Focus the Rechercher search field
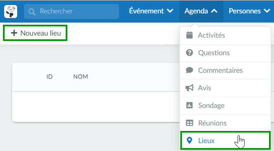This screenshot has height=151, width=274. point(72,12)
